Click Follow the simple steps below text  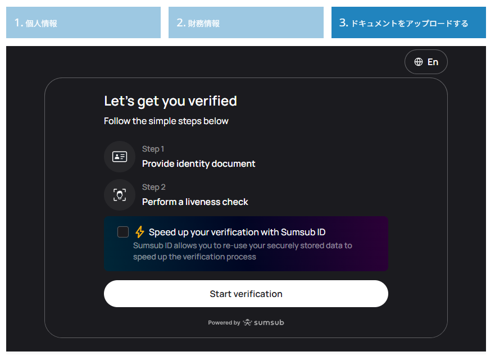[166, 121]
